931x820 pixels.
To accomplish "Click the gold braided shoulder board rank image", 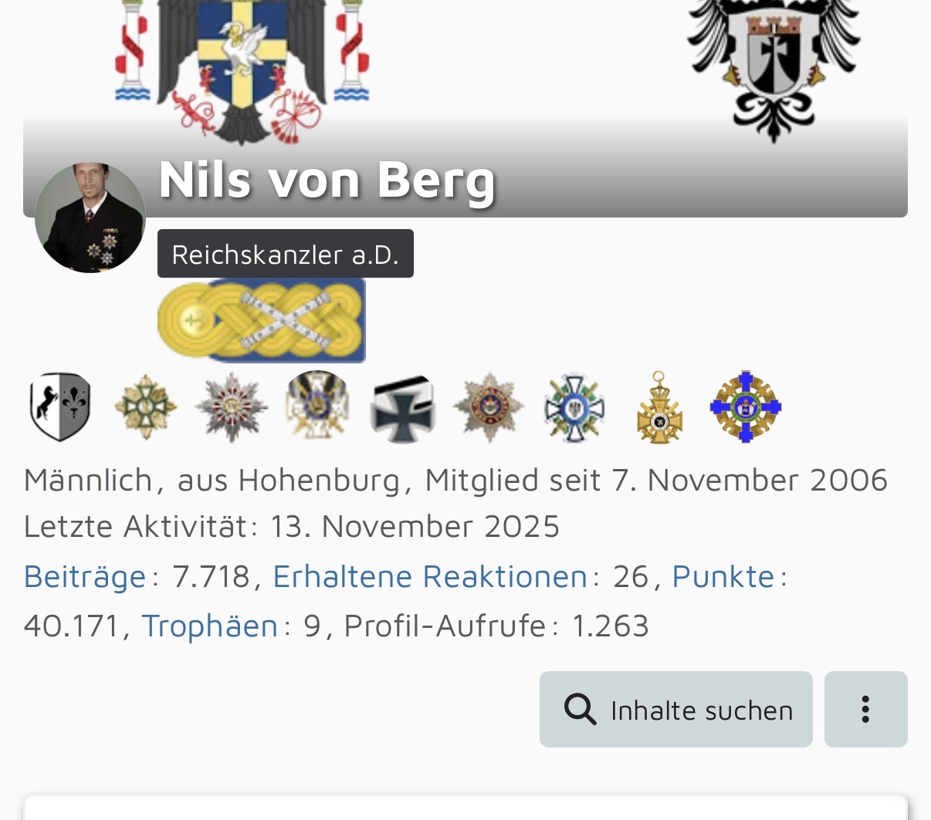I will (261, 320).
